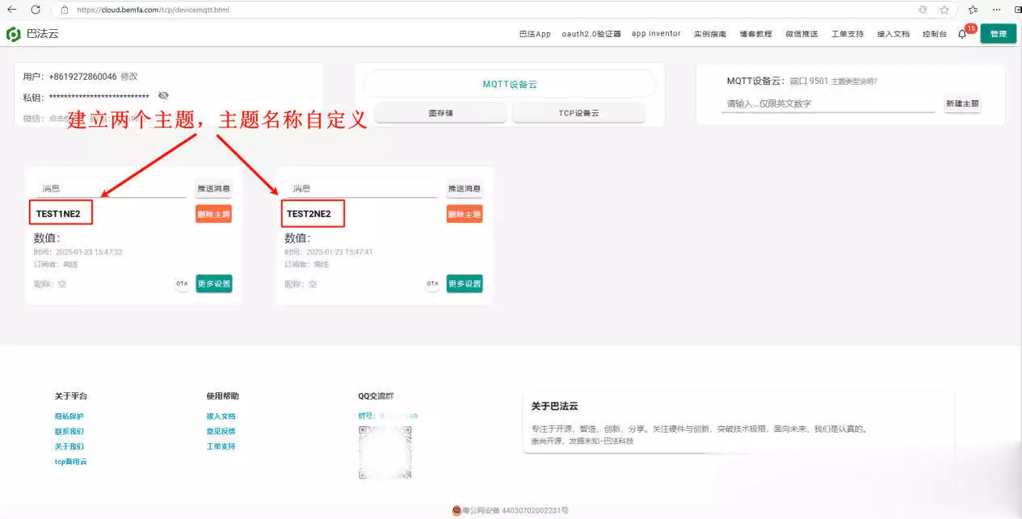Click the new topic name input field
Viewport: 1022px width, 519px height.
(x=829, y=103)
